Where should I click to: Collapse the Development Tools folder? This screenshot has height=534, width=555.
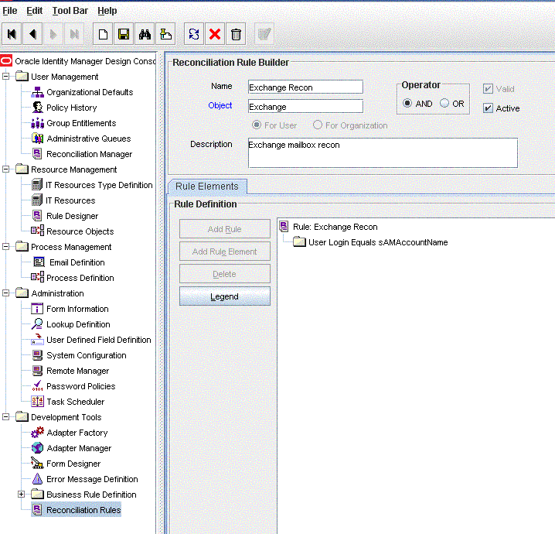tap(5, 416)
